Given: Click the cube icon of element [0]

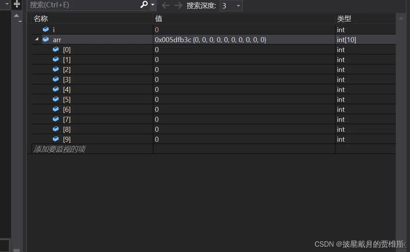Looking at the screenshot, I should click(56, 49).
